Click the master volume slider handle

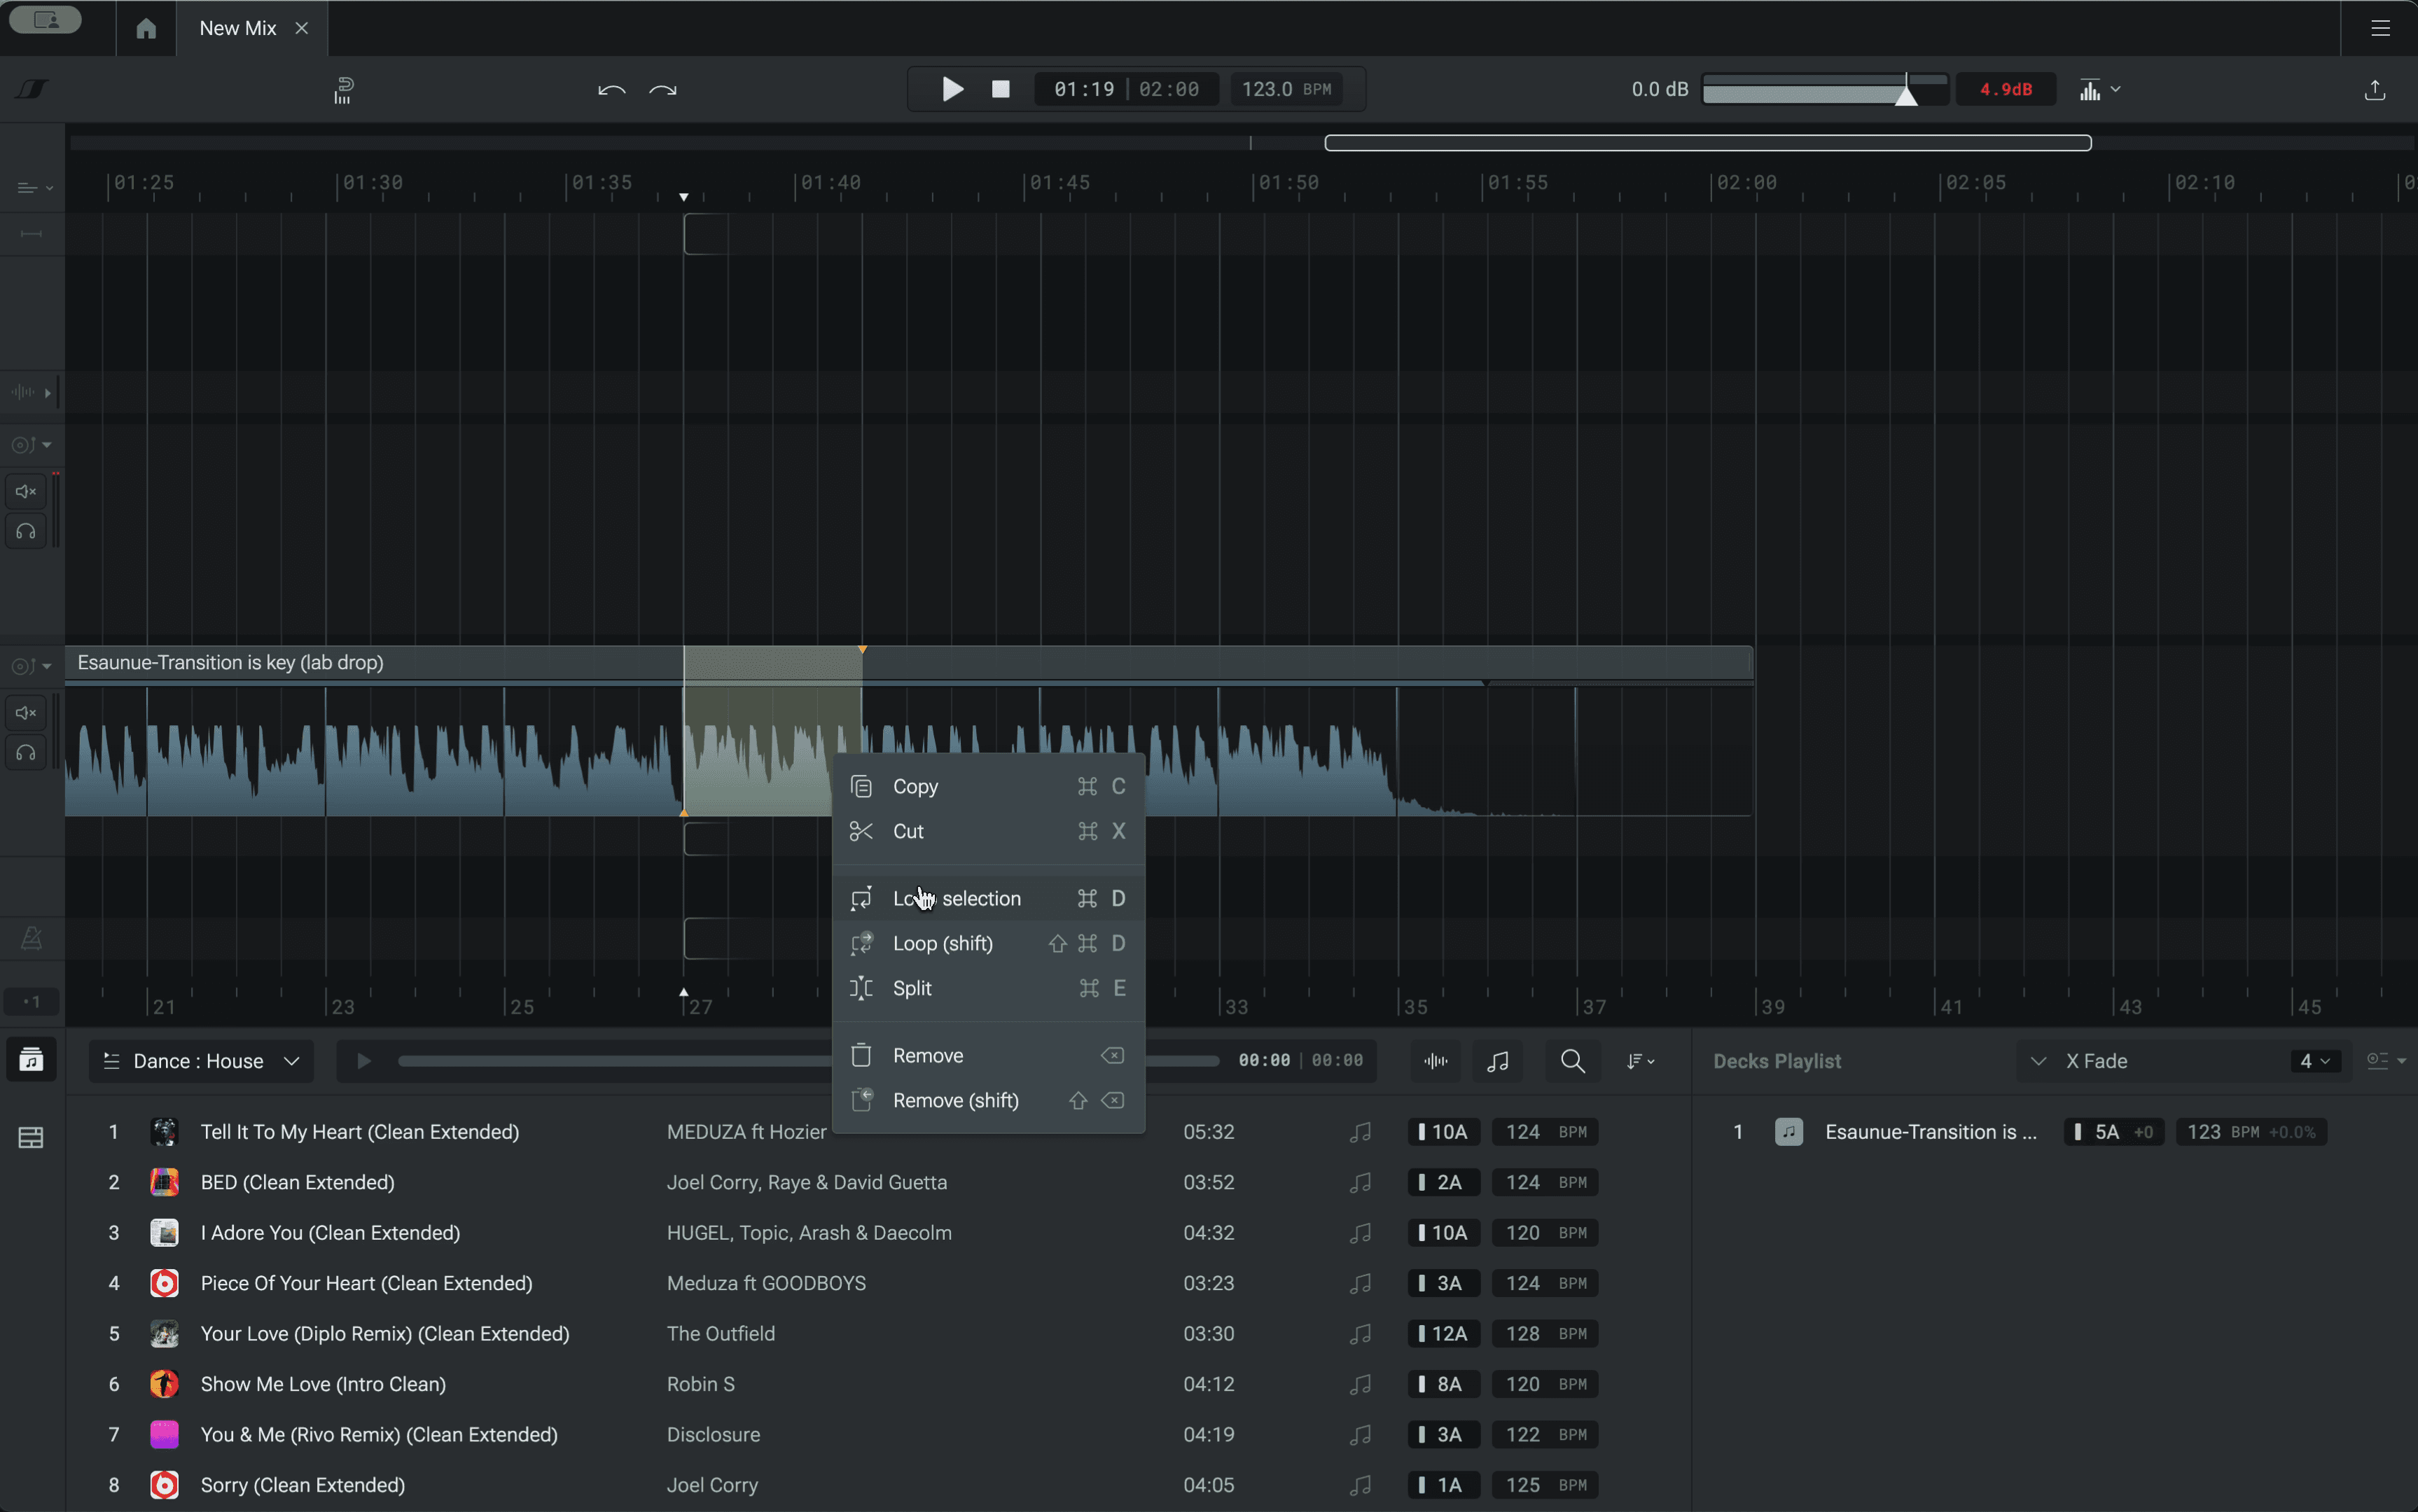point(1906,94)
